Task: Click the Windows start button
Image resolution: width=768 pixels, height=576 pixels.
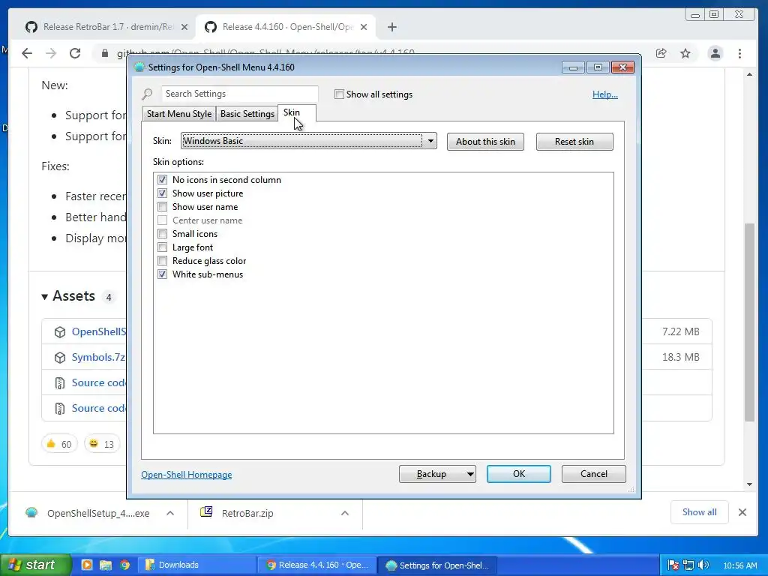Action: coord(35,565)
